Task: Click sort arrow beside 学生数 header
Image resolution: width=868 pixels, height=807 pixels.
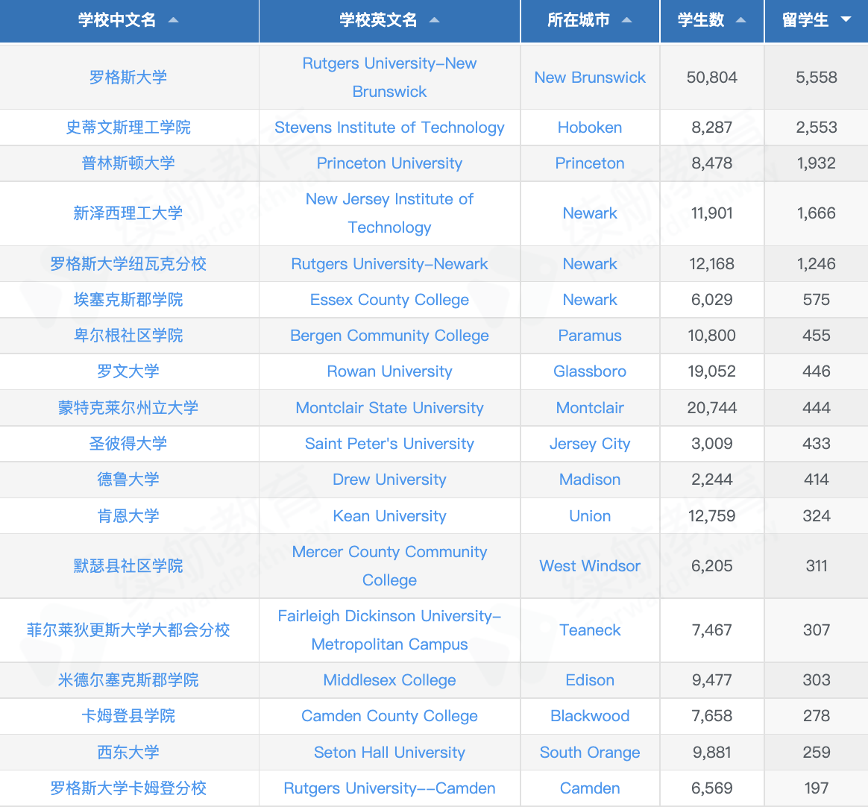Action: (x=740, y=20)
